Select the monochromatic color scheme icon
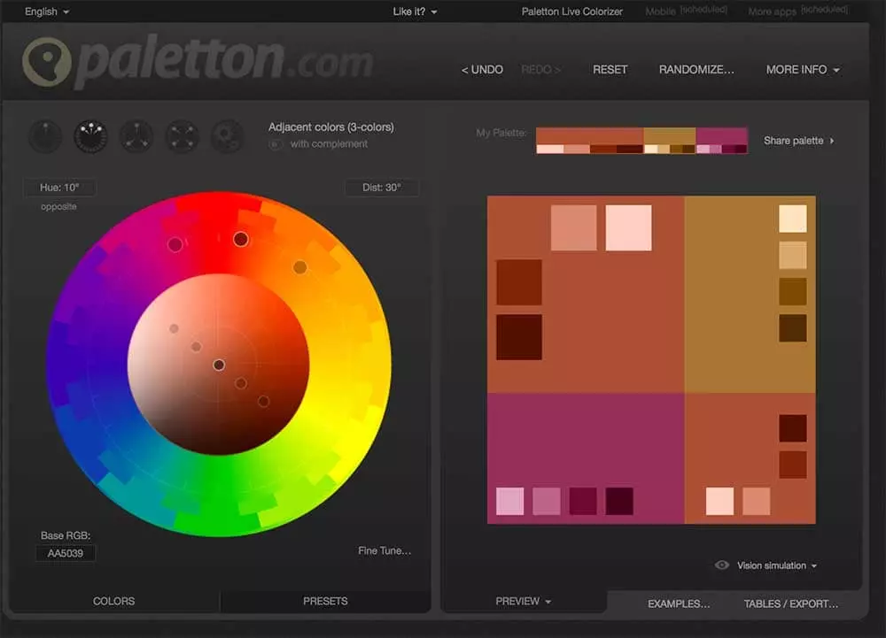886x638 pixels. pos(45,136)
